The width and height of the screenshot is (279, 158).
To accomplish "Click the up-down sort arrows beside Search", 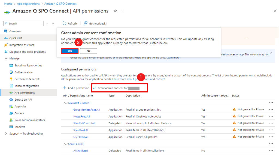I will click(x=47, y=23).
